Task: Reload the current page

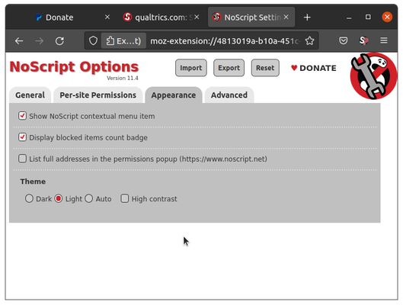Action: tap(59, 41)
